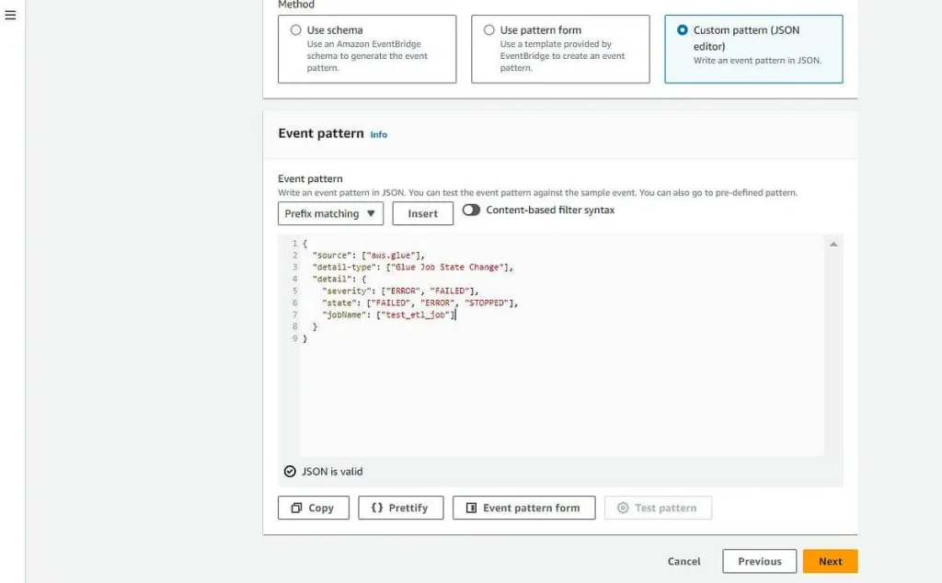942x583 pixels.
Task: Select Custom pattern (JSON editor) option
Action: (x=683, y=30)
